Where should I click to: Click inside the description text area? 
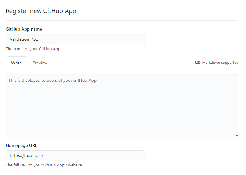point(122,106)
